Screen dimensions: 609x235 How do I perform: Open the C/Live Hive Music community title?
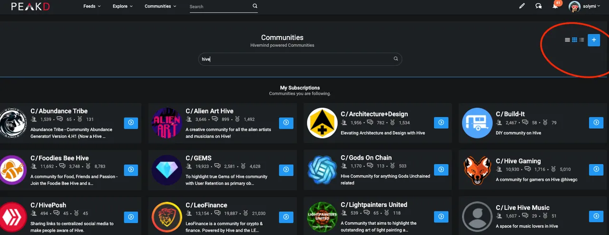tap(522, 207)
